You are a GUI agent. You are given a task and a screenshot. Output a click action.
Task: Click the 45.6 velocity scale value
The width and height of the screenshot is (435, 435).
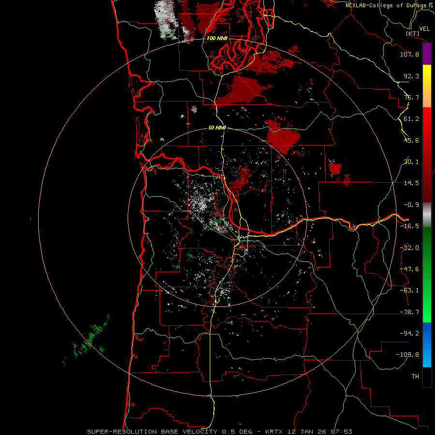tap(411, 140)
